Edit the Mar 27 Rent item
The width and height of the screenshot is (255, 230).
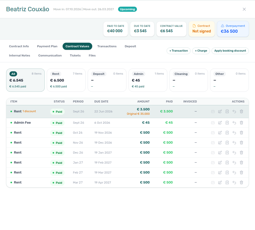[x=220, y=182]
